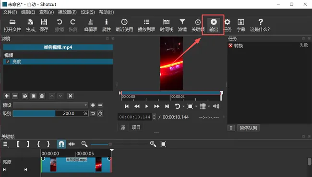The image size is (312, 177).
Task: Toggle the player volume speaker button
Action: 216,106
